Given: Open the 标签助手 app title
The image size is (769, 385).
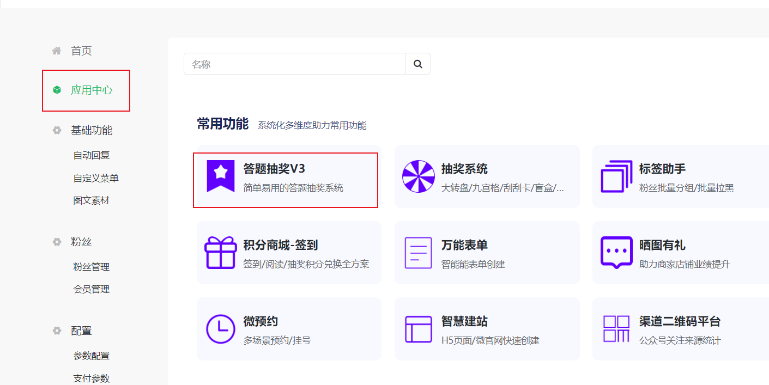Looking at the screenshot, I should (x=662, y=169).
